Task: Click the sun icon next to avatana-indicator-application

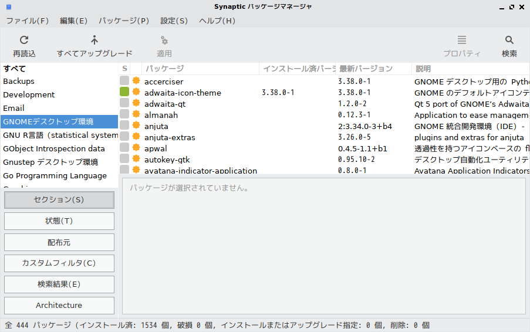Action: pyautogui.click(x=136, y=170)
